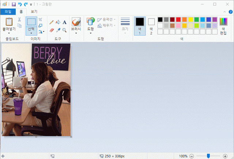Click the 색 편집 edit colors button

click(x=223, y=25)
